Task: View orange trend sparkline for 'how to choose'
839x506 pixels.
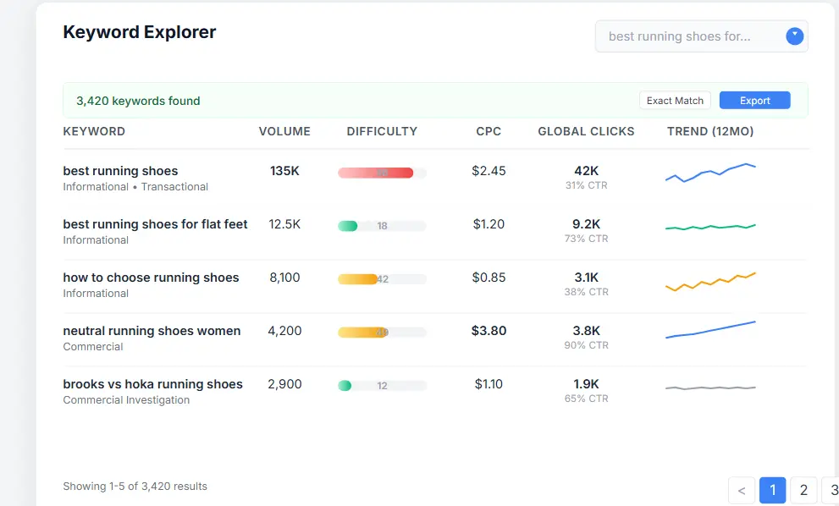Action: click(x=710, y=282)
